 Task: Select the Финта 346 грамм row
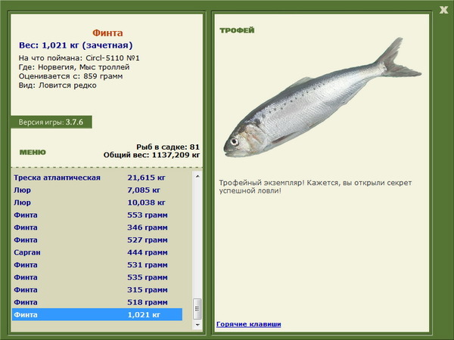[x=98, y=227]
